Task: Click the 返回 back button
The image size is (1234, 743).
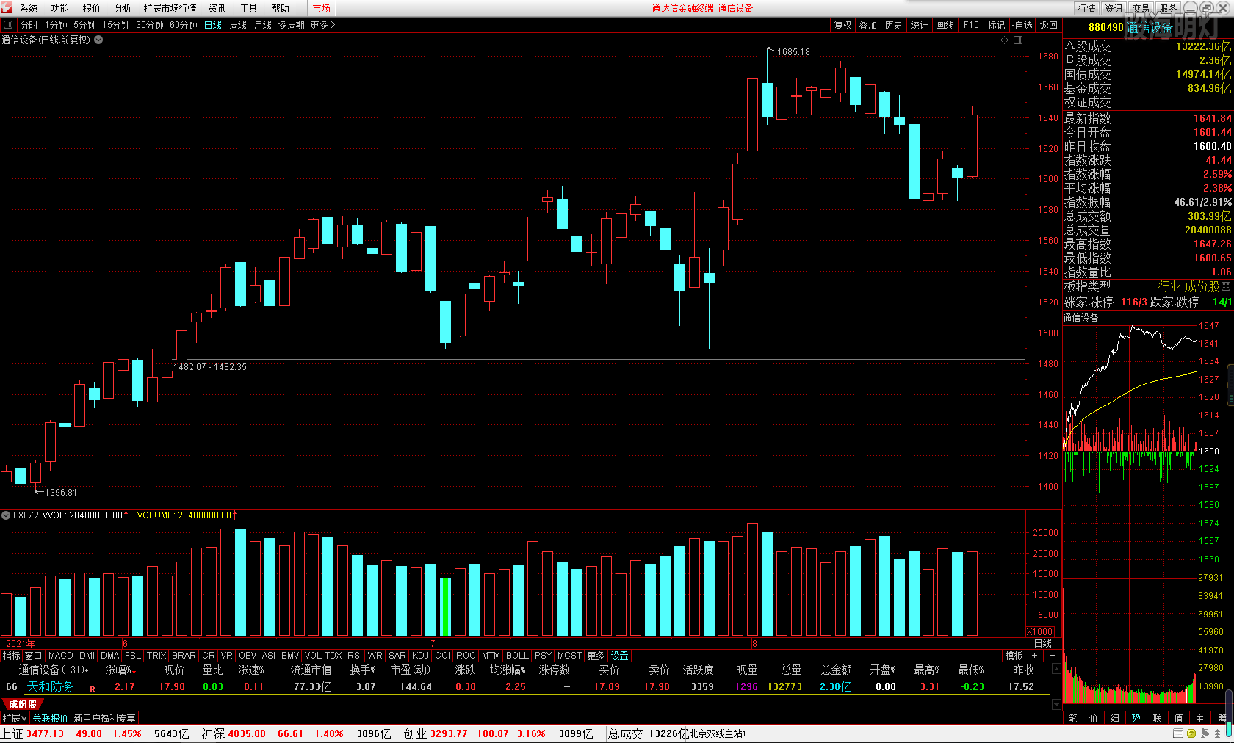Action: pos(1049,25)
